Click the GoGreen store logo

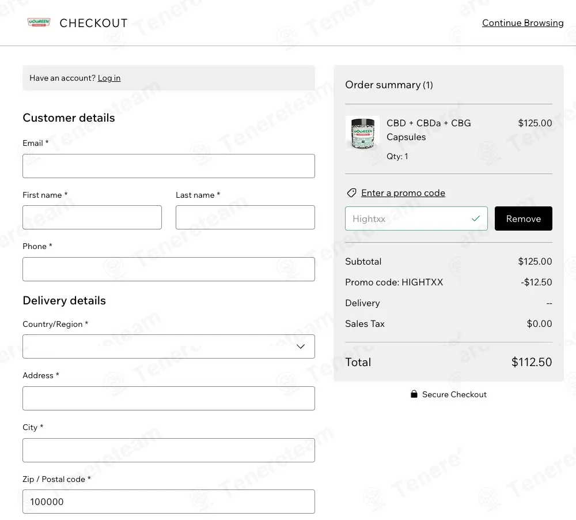click(39, 22)
